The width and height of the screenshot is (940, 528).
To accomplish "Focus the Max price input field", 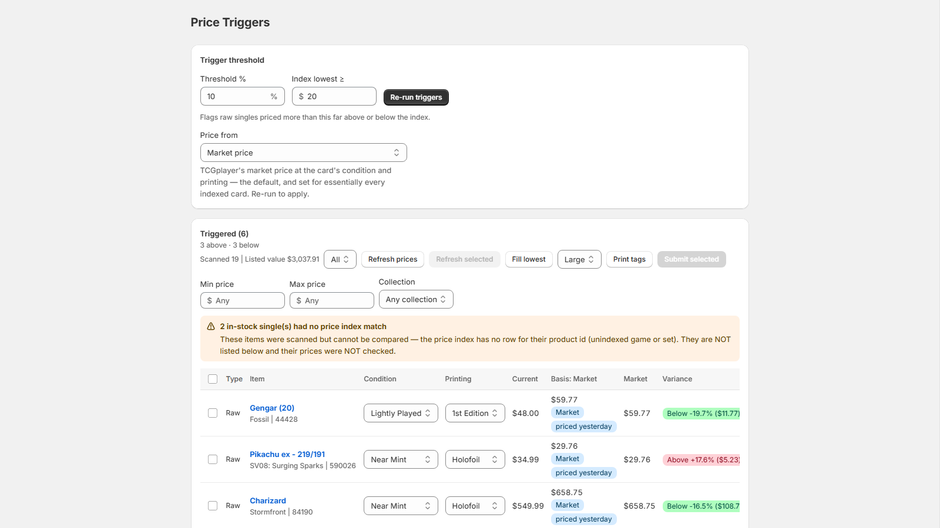I will pos(331,300).
